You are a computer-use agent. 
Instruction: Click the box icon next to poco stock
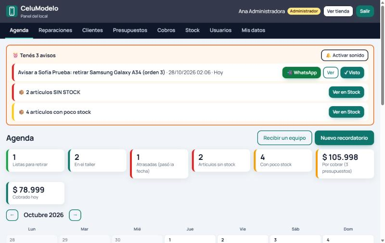pos(21,112)
